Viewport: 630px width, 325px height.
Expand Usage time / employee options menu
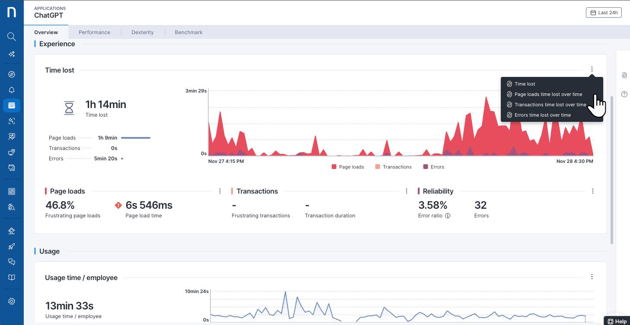[592, 277]
